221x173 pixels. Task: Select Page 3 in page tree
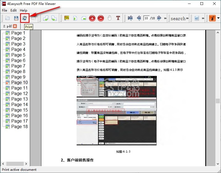18,44
